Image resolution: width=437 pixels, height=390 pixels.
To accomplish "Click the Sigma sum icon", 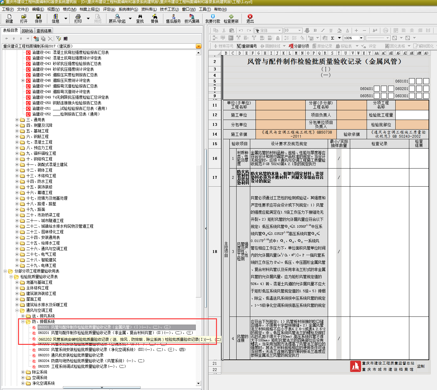I will tap(332, 38).
